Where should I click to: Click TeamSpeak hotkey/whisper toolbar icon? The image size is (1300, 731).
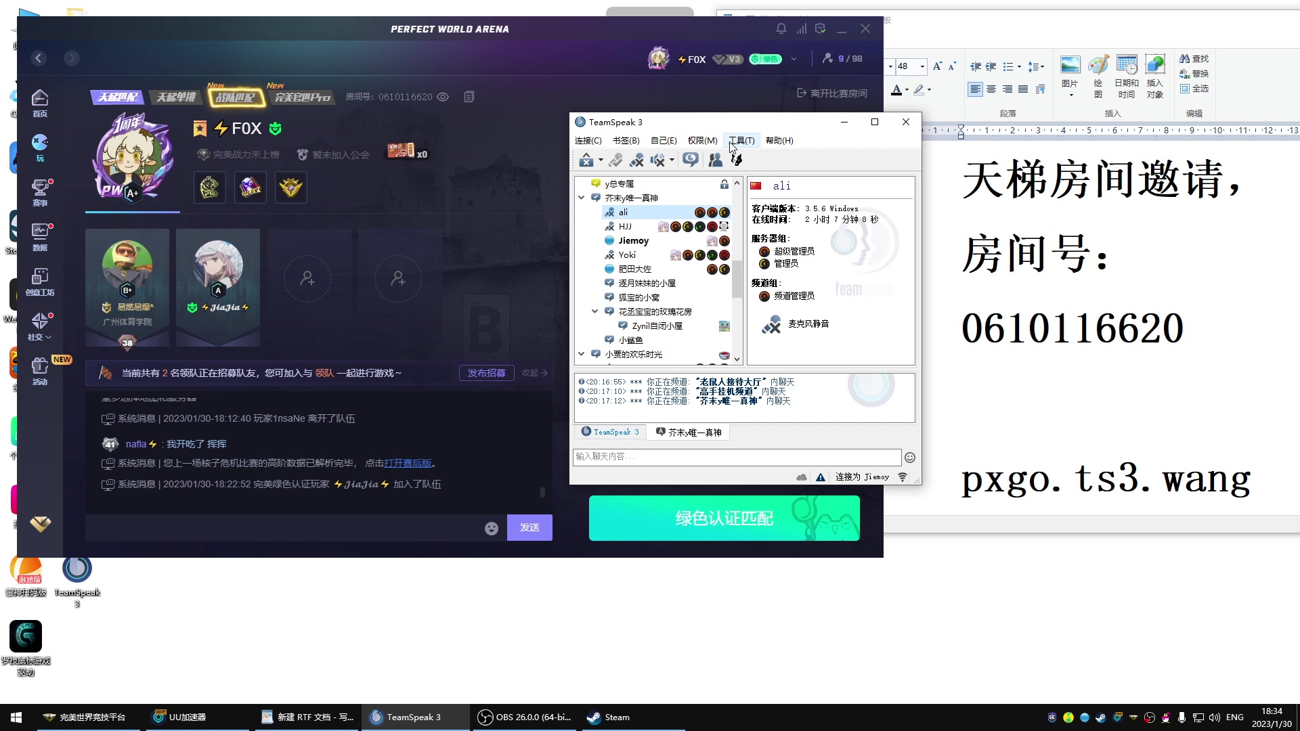tap(737, 160)
